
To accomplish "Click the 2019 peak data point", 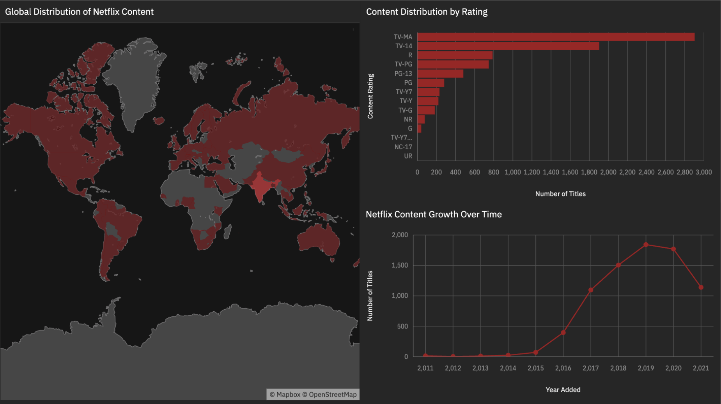I will point(646,245).
